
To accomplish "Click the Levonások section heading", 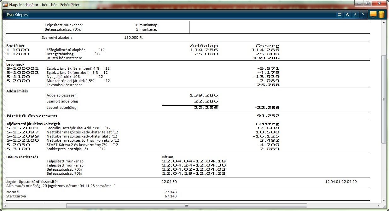I will (x=15, y=64).
